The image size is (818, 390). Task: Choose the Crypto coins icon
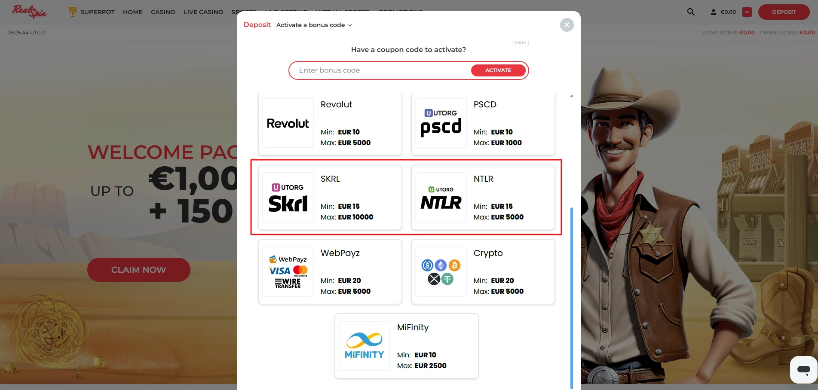441,272
